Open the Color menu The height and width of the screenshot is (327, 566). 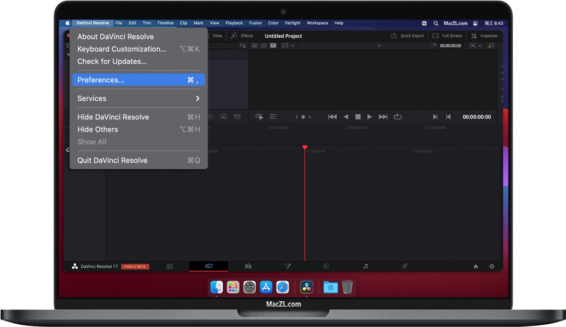pyautogui.click(x=273, y=23)
